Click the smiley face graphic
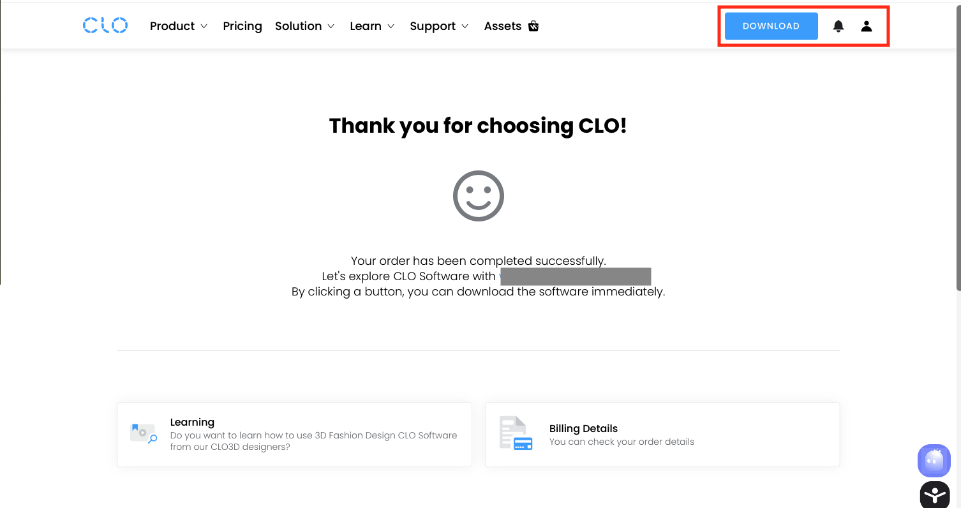This screenshot has width=961, height=508. tap(479, 195)
